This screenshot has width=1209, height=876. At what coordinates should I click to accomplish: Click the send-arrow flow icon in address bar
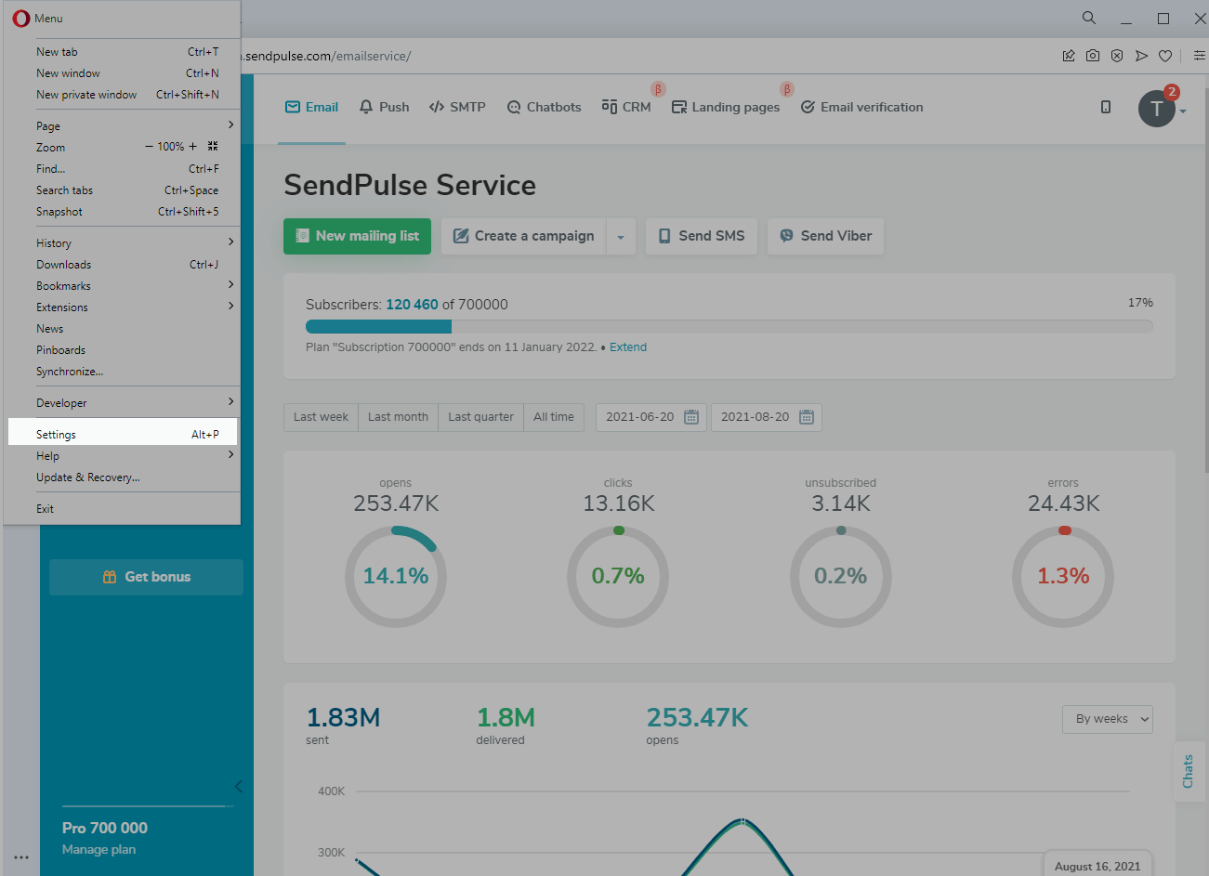[1141, 56]
